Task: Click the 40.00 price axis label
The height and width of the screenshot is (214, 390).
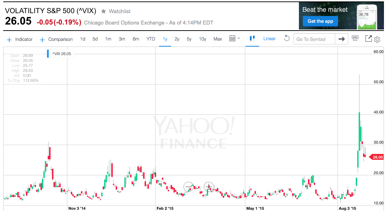Action: [378, 112]
